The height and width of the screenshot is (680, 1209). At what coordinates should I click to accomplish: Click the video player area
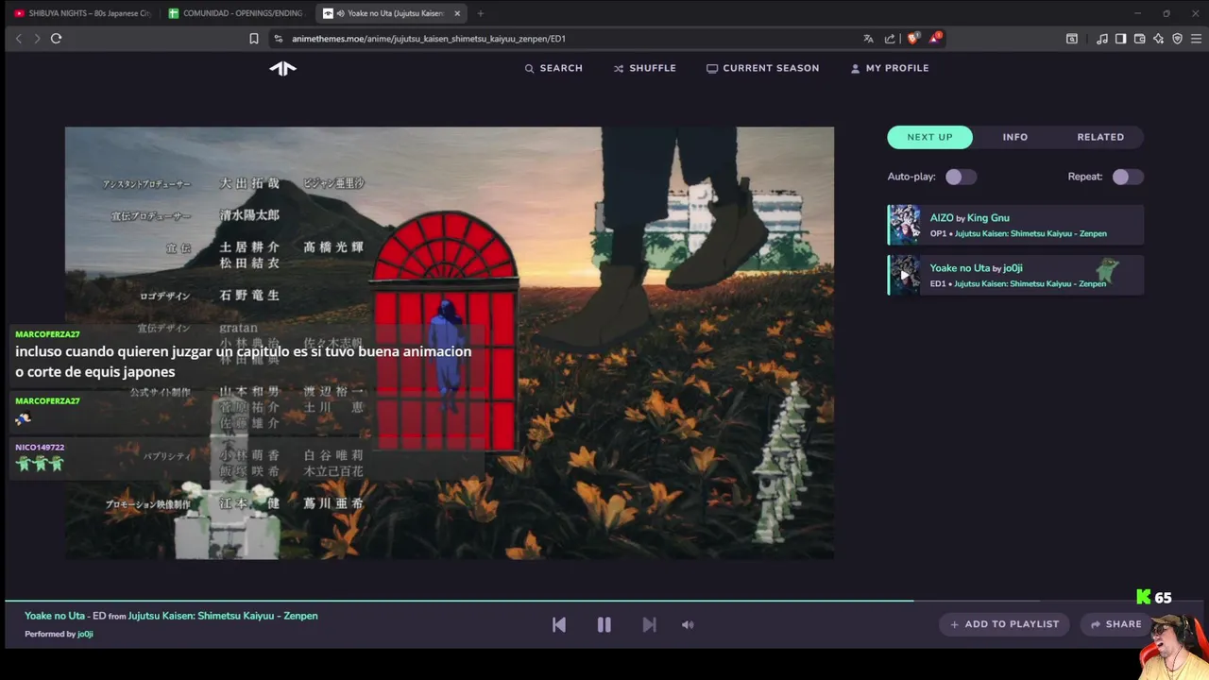(450, 343)
